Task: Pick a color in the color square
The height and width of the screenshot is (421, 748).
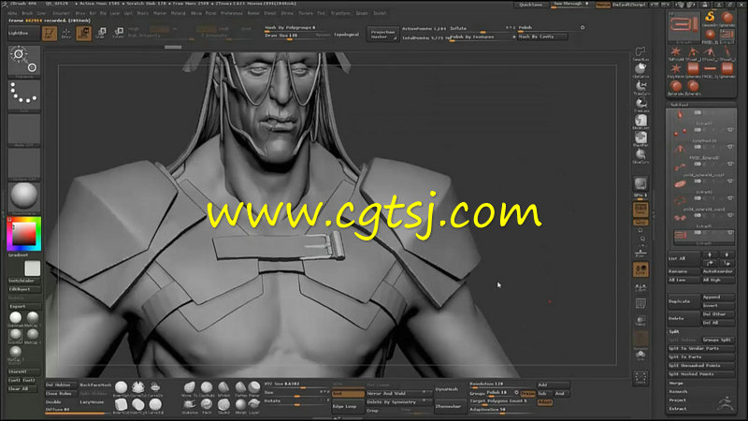Action: 24,233
